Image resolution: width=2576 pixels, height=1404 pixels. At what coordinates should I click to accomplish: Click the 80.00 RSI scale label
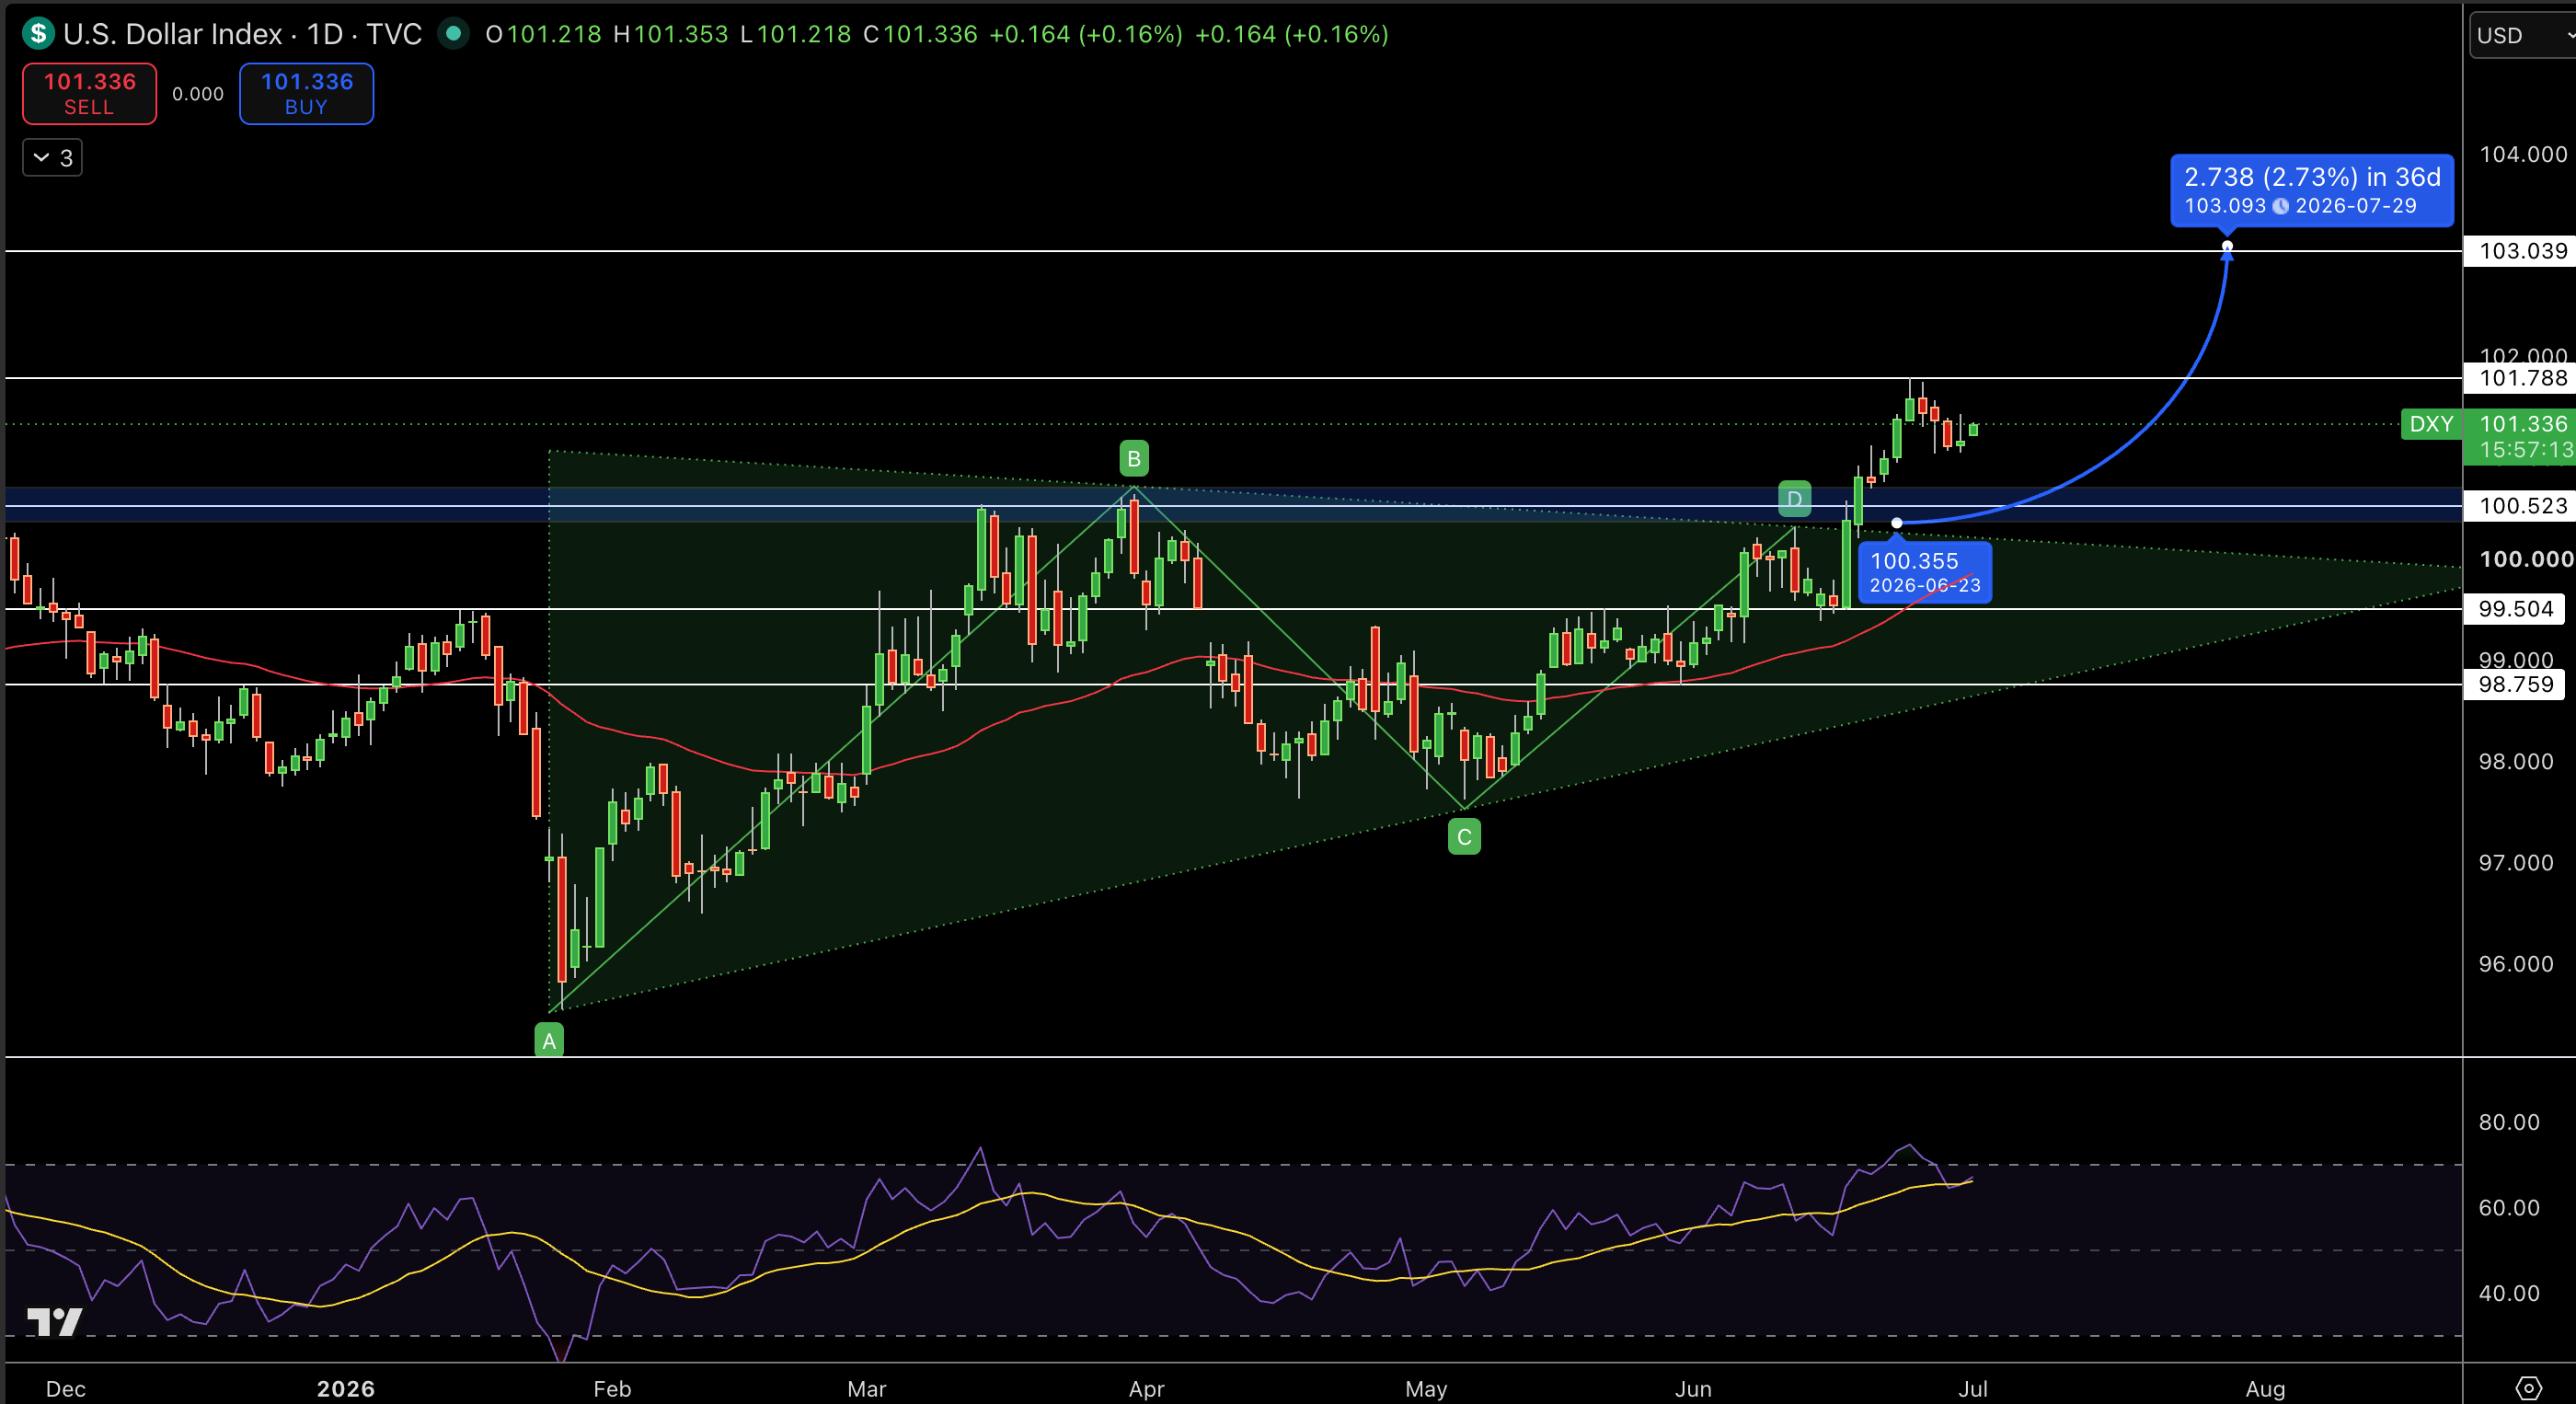pyautogui.click(x=2509, y=1122)
